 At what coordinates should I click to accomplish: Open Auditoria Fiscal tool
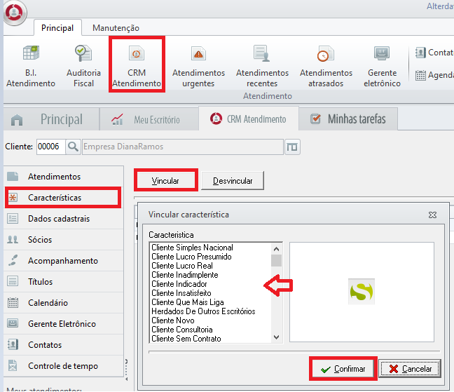tap(83, 66)
